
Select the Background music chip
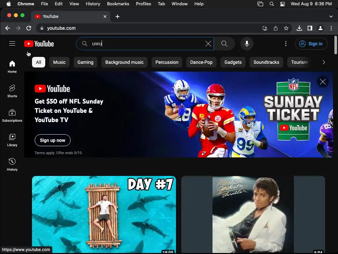124,62
